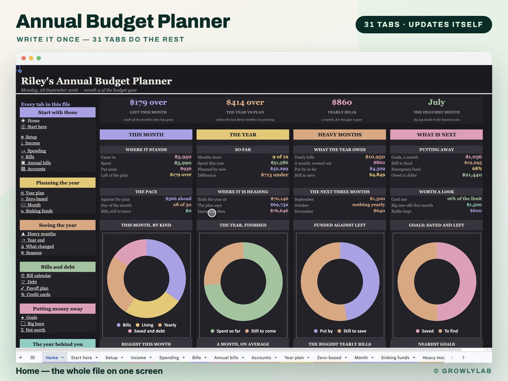Click the "$179 over" summary figure
This screenshot has width=508, height=381.
[x=148, y=102]
